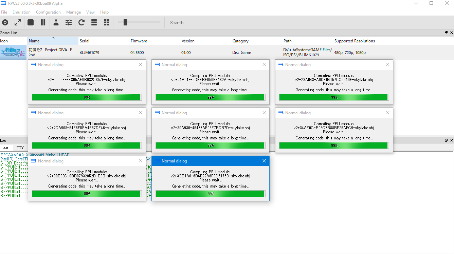Sort by the Name column header
Screen dimensions: 454x254
click(53, 41)
